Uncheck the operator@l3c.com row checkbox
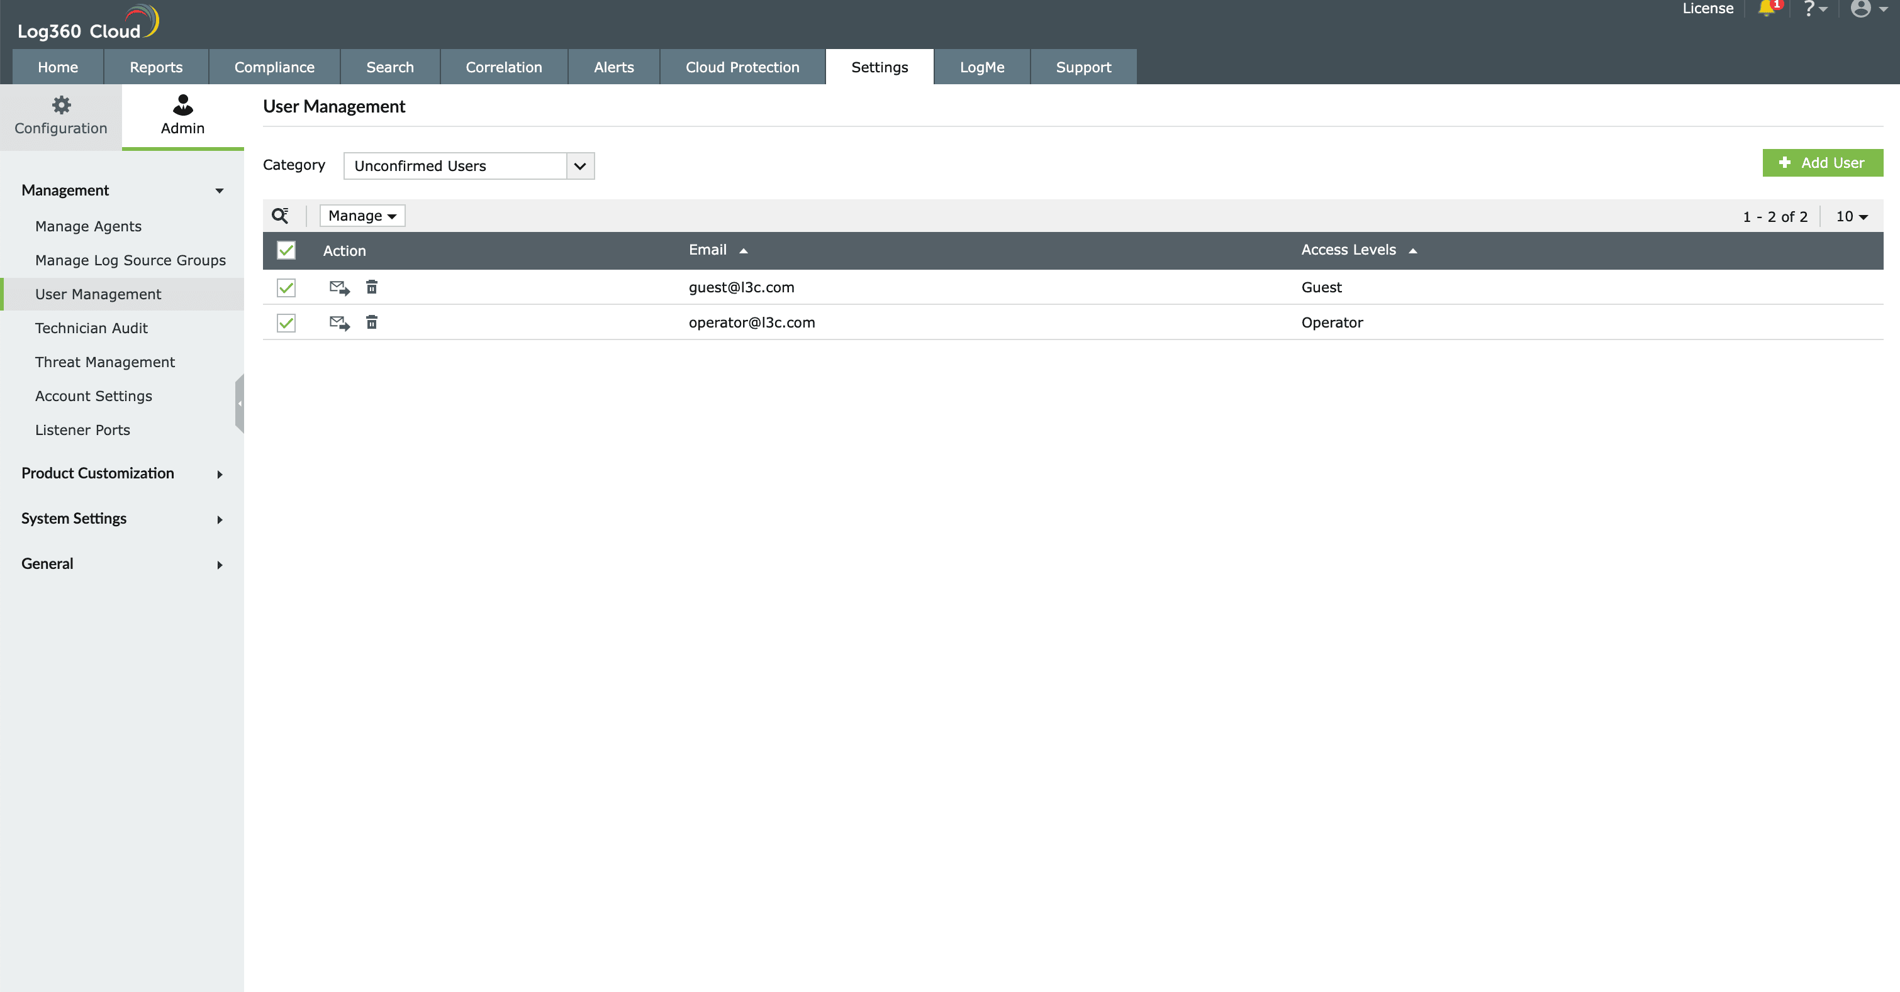 (286, 322)
